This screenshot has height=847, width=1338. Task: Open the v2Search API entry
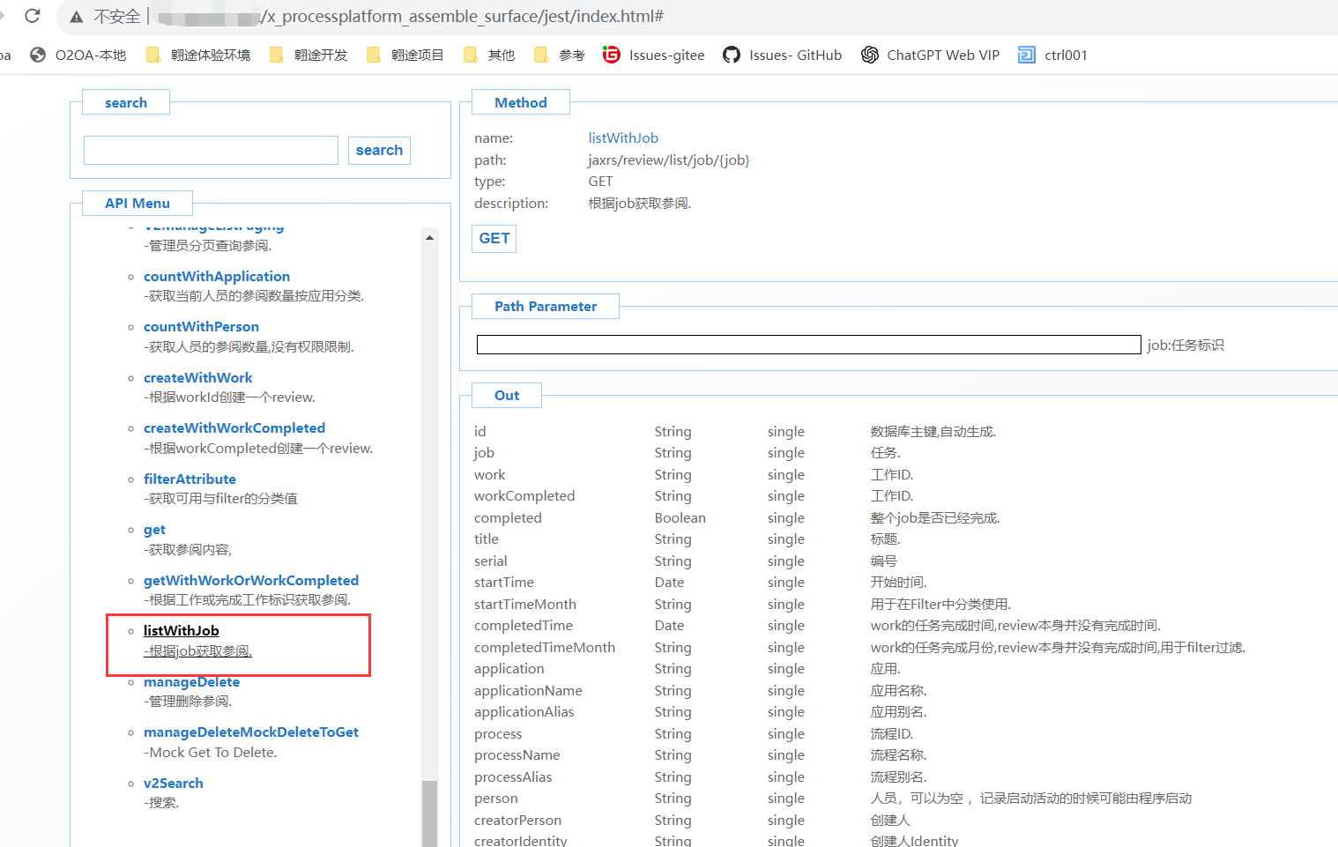tap(174, 784)
